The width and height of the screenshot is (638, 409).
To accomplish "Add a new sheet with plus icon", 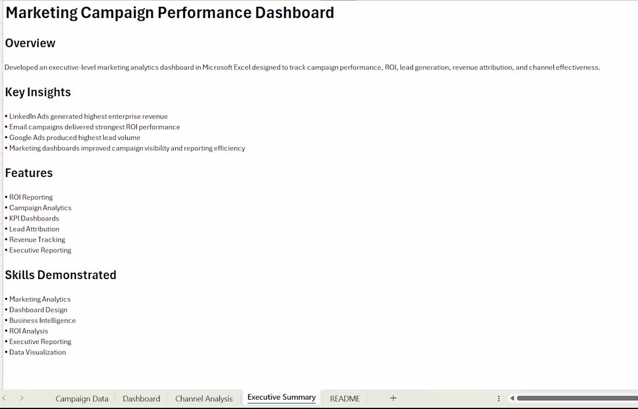I will click(393, 398).
